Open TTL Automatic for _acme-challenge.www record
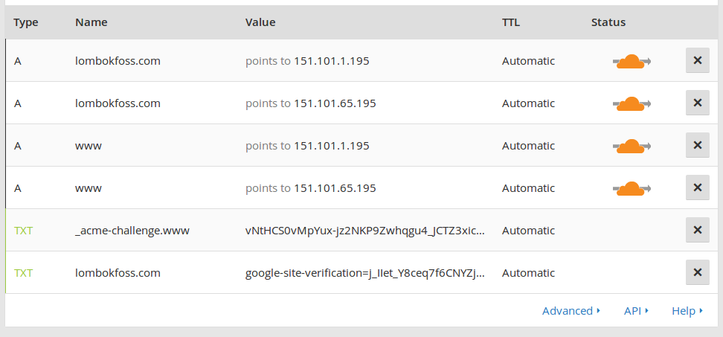723x337 pixels. click(x=528, y=231)
